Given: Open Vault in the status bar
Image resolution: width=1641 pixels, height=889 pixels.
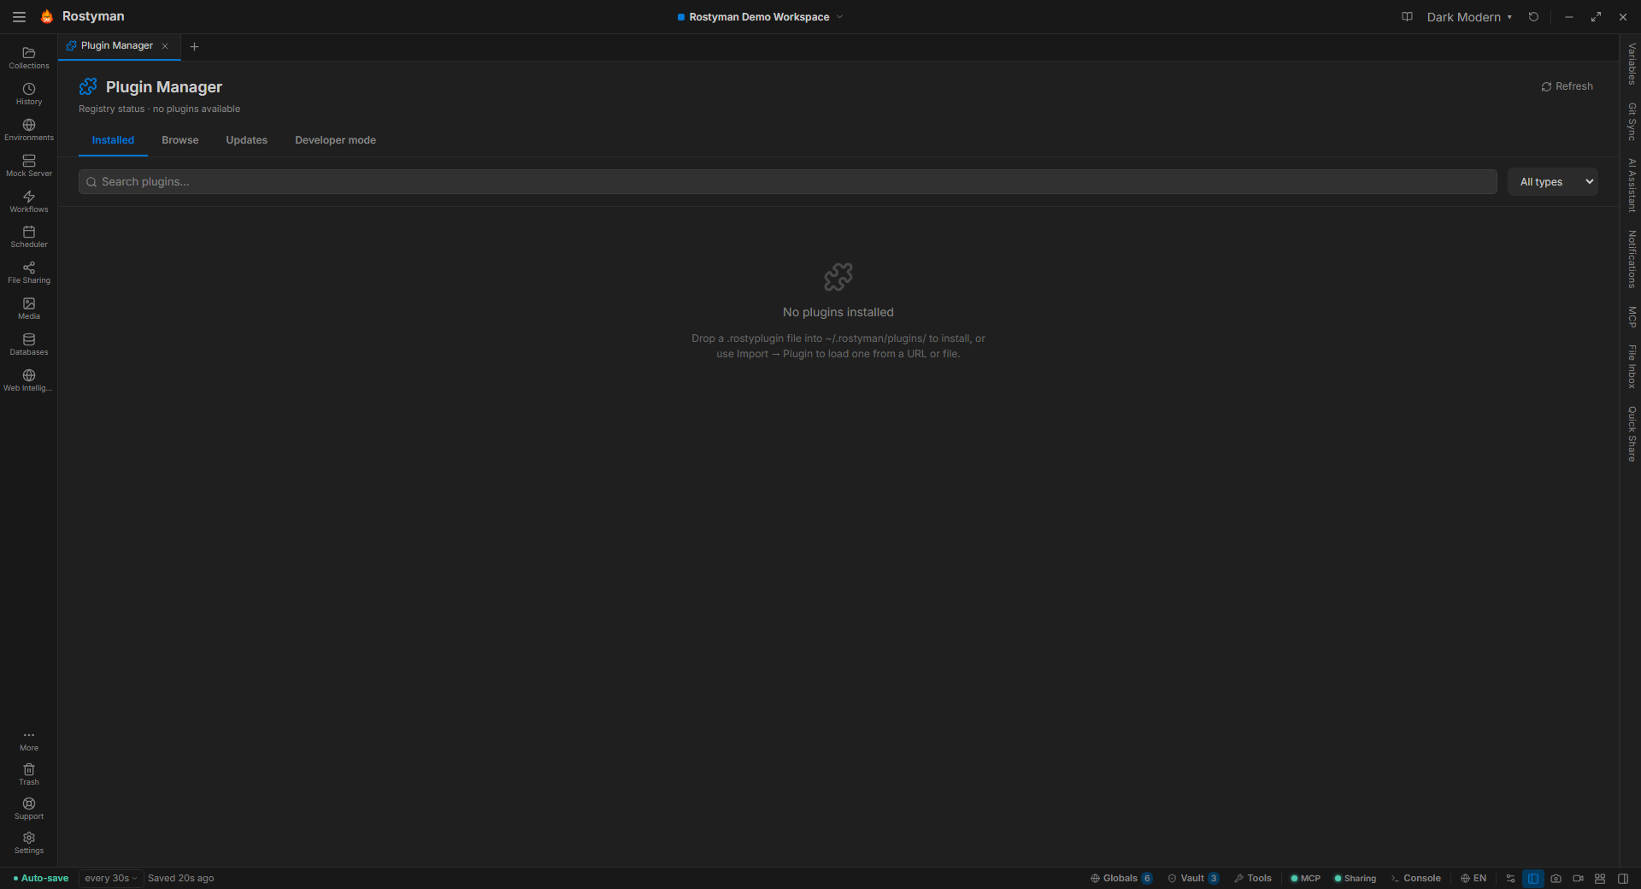Looking at the screenshot, I should (1193, 878).
